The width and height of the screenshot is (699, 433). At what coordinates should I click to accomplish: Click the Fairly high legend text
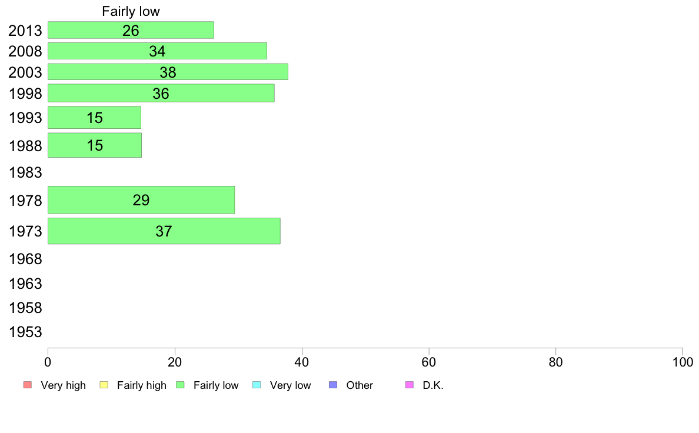click(x=142, y=385)
